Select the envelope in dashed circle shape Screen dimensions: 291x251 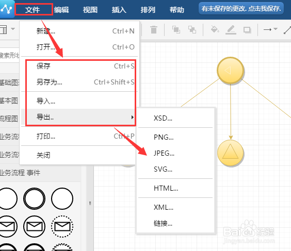pyautogui.click(x=62, y=226)
